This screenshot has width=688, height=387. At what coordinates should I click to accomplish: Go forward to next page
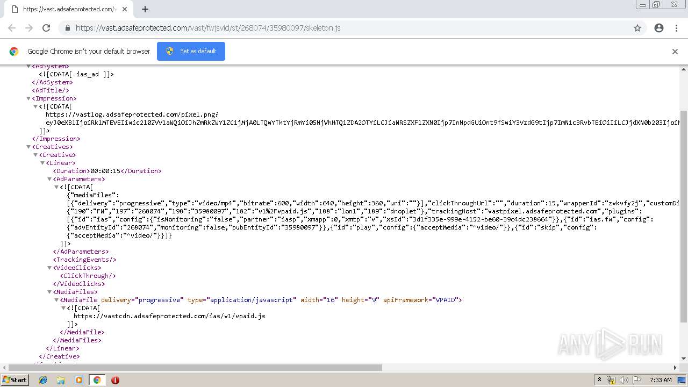tap(29, 28)
